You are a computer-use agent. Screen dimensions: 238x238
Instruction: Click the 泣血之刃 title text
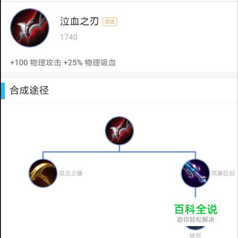coord(79,21)
